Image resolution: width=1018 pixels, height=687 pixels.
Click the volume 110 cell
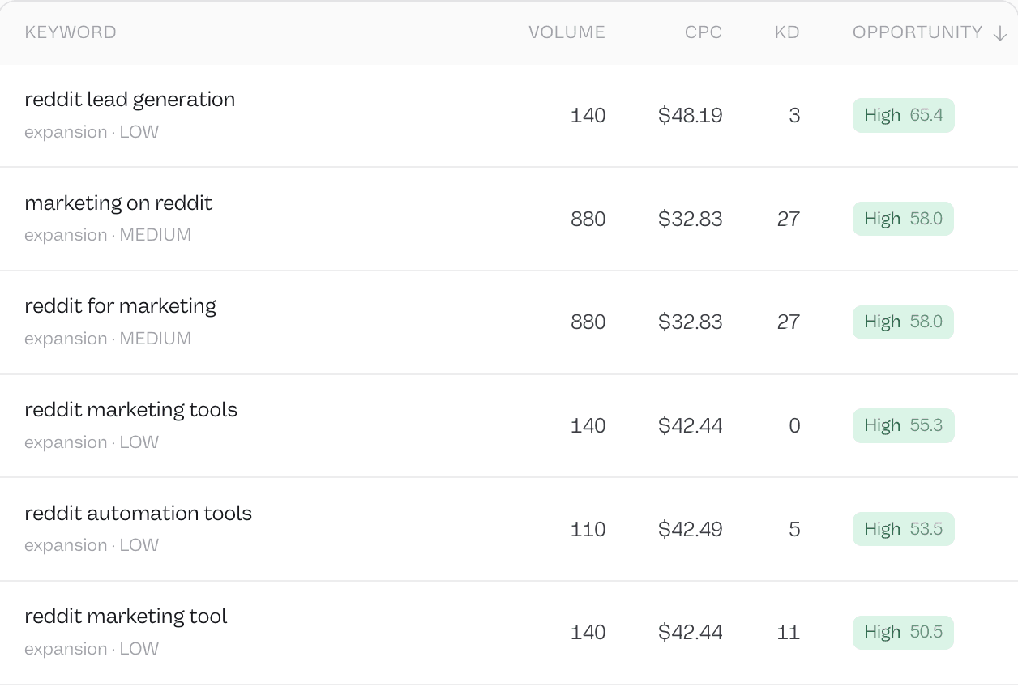[588, 530]
